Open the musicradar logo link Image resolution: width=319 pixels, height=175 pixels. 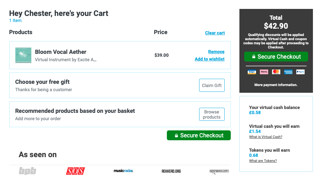tap(123, 171)
